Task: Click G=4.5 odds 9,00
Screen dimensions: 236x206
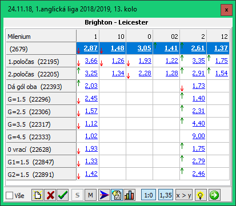Action: [x=199, y=136]
